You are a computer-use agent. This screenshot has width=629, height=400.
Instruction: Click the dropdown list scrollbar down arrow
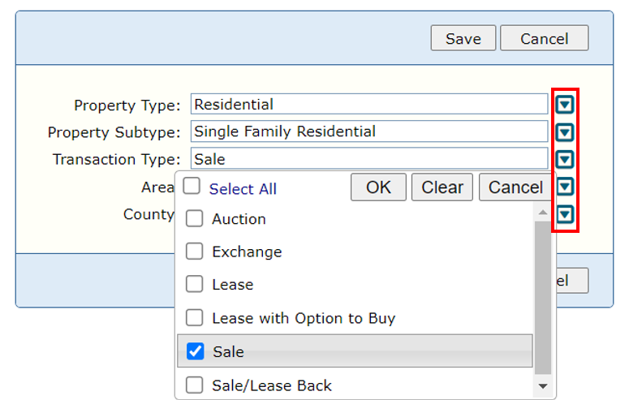click(543, 387)
